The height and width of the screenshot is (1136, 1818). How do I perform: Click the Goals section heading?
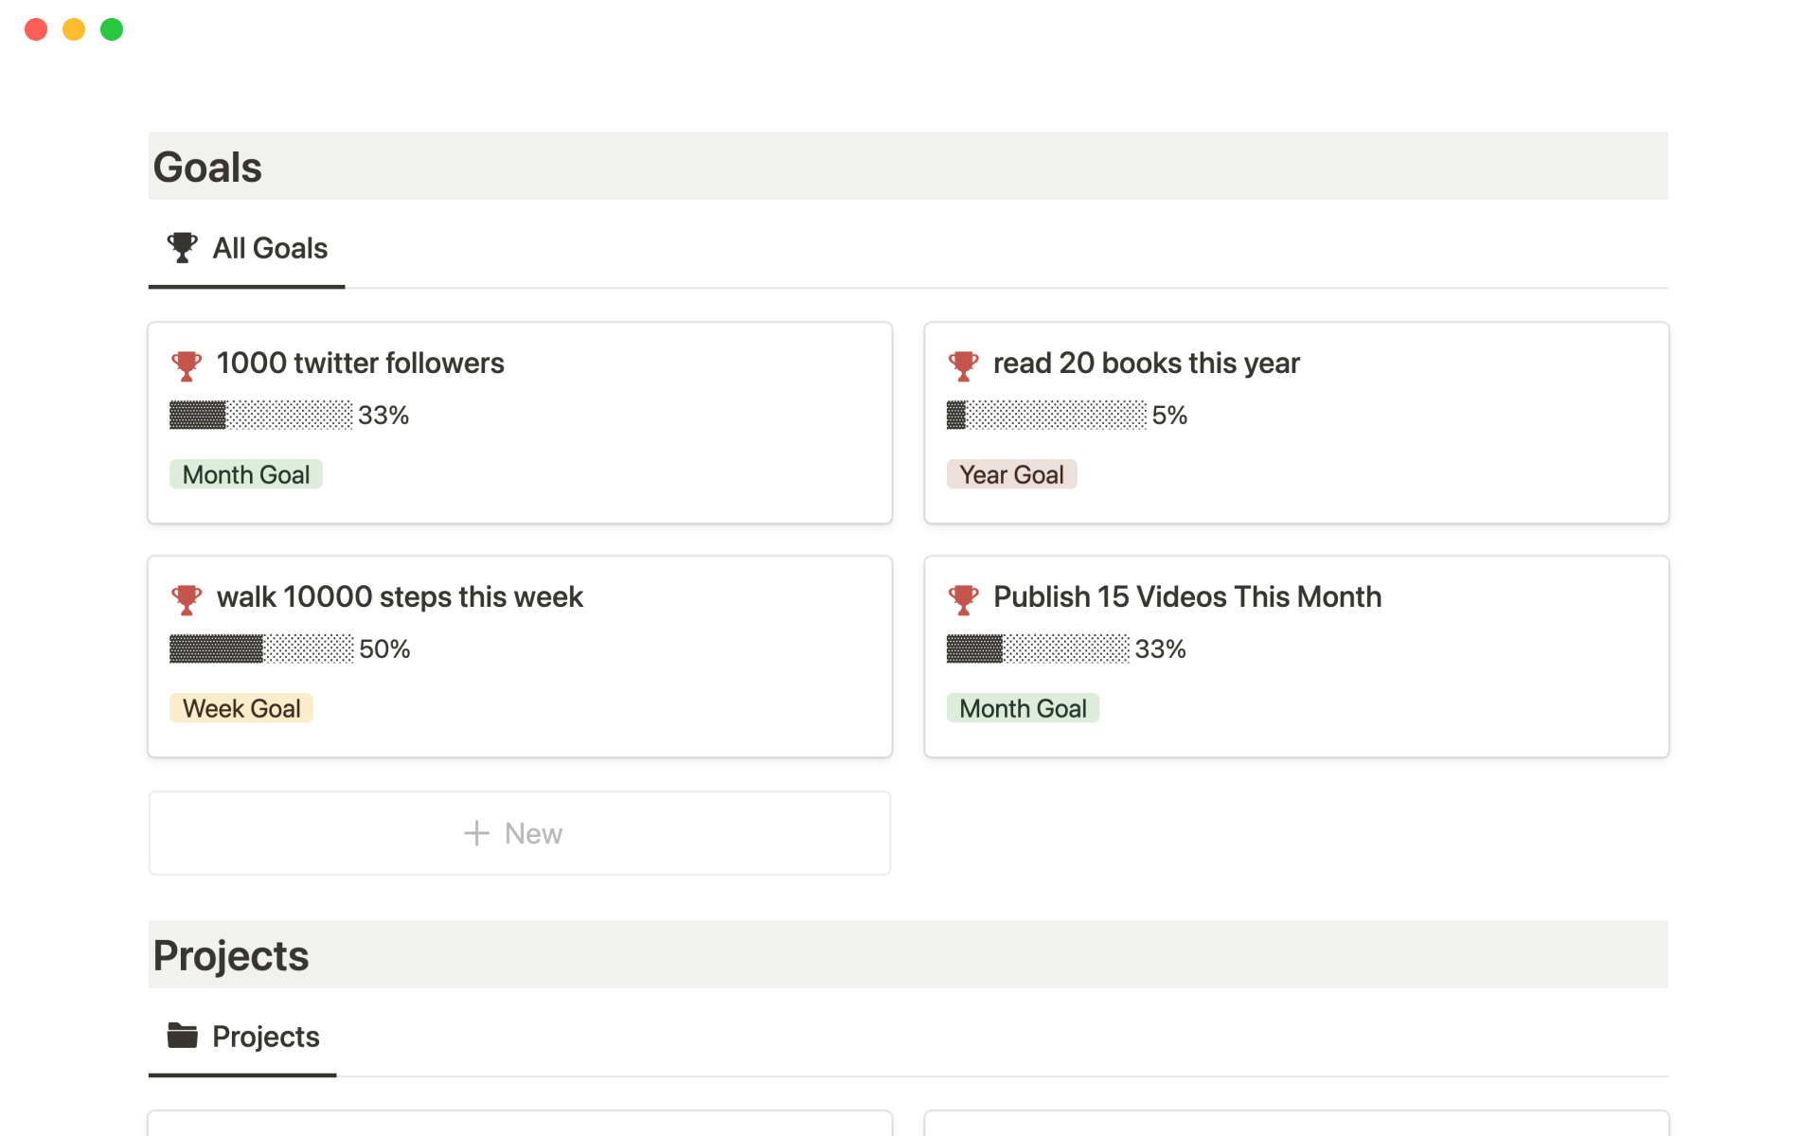(x=208, y=167)
